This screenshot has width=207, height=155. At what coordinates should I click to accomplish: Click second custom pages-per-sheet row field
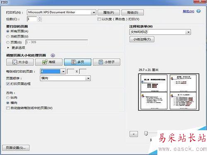click(83, 72)
